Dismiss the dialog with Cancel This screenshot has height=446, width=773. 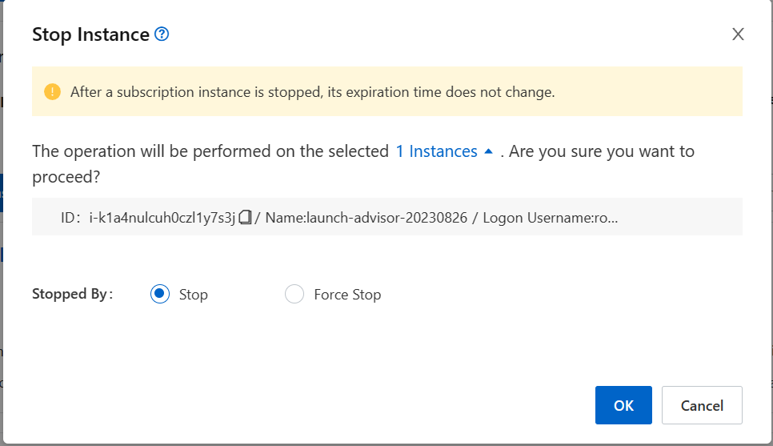click(702, 405)
